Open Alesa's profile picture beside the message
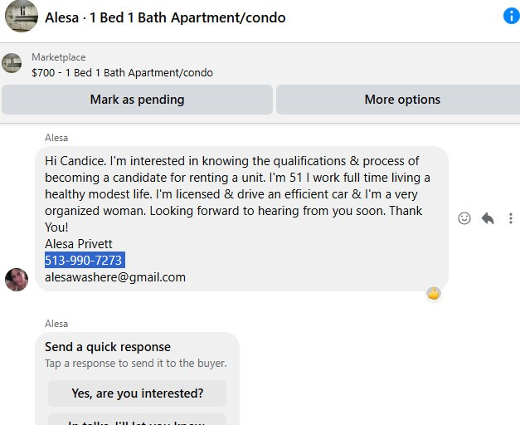This screenshot has width=520, height=430. (x=17, y=279)
